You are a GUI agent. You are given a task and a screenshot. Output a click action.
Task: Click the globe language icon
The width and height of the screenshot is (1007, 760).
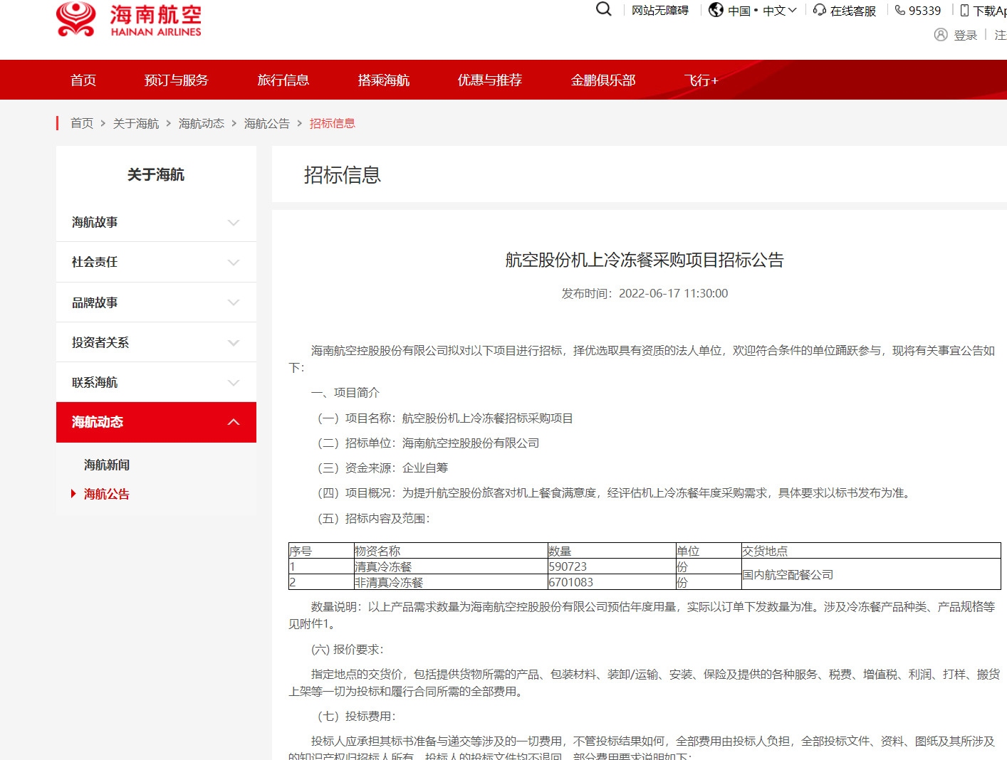click(x=716, y=10)
